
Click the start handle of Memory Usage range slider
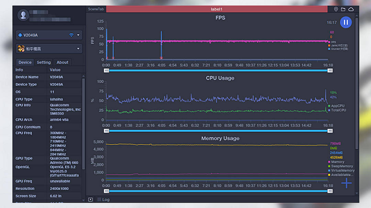pyautogui.click(x=106, y=191)
